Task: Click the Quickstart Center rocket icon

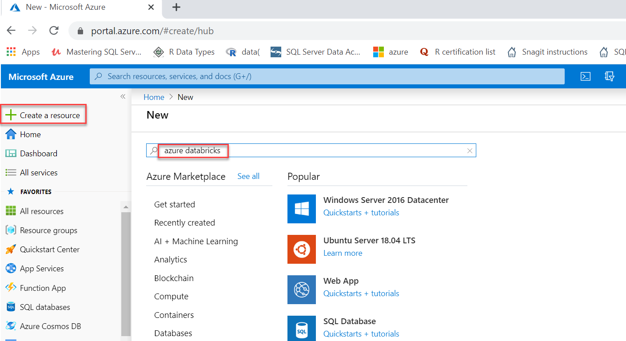Action: [11, 250]
